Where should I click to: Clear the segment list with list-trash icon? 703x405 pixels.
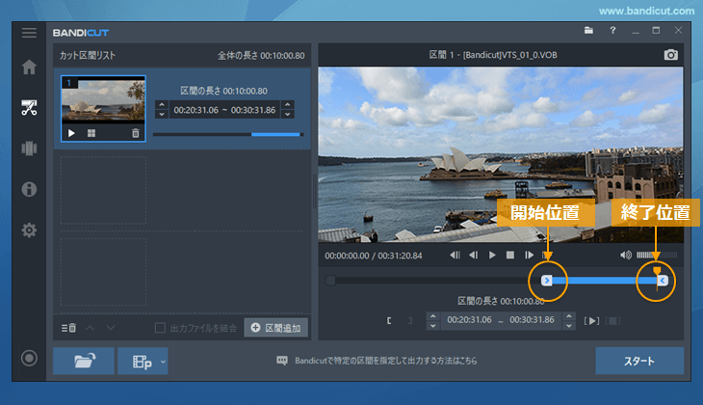[x=68, y=328]
